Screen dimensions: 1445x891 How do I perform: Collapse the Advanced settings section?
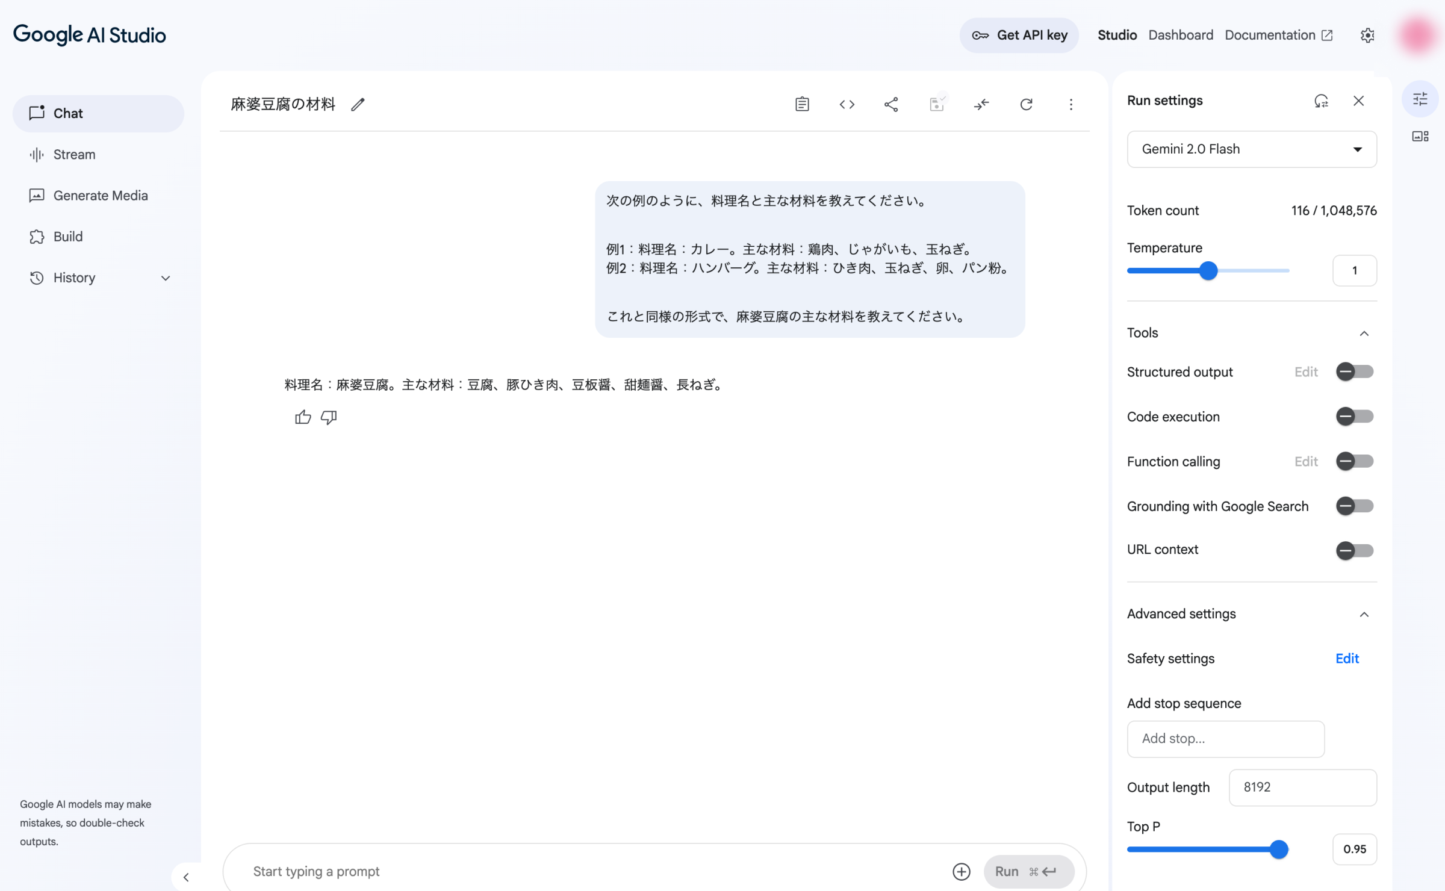(1364, 614)
